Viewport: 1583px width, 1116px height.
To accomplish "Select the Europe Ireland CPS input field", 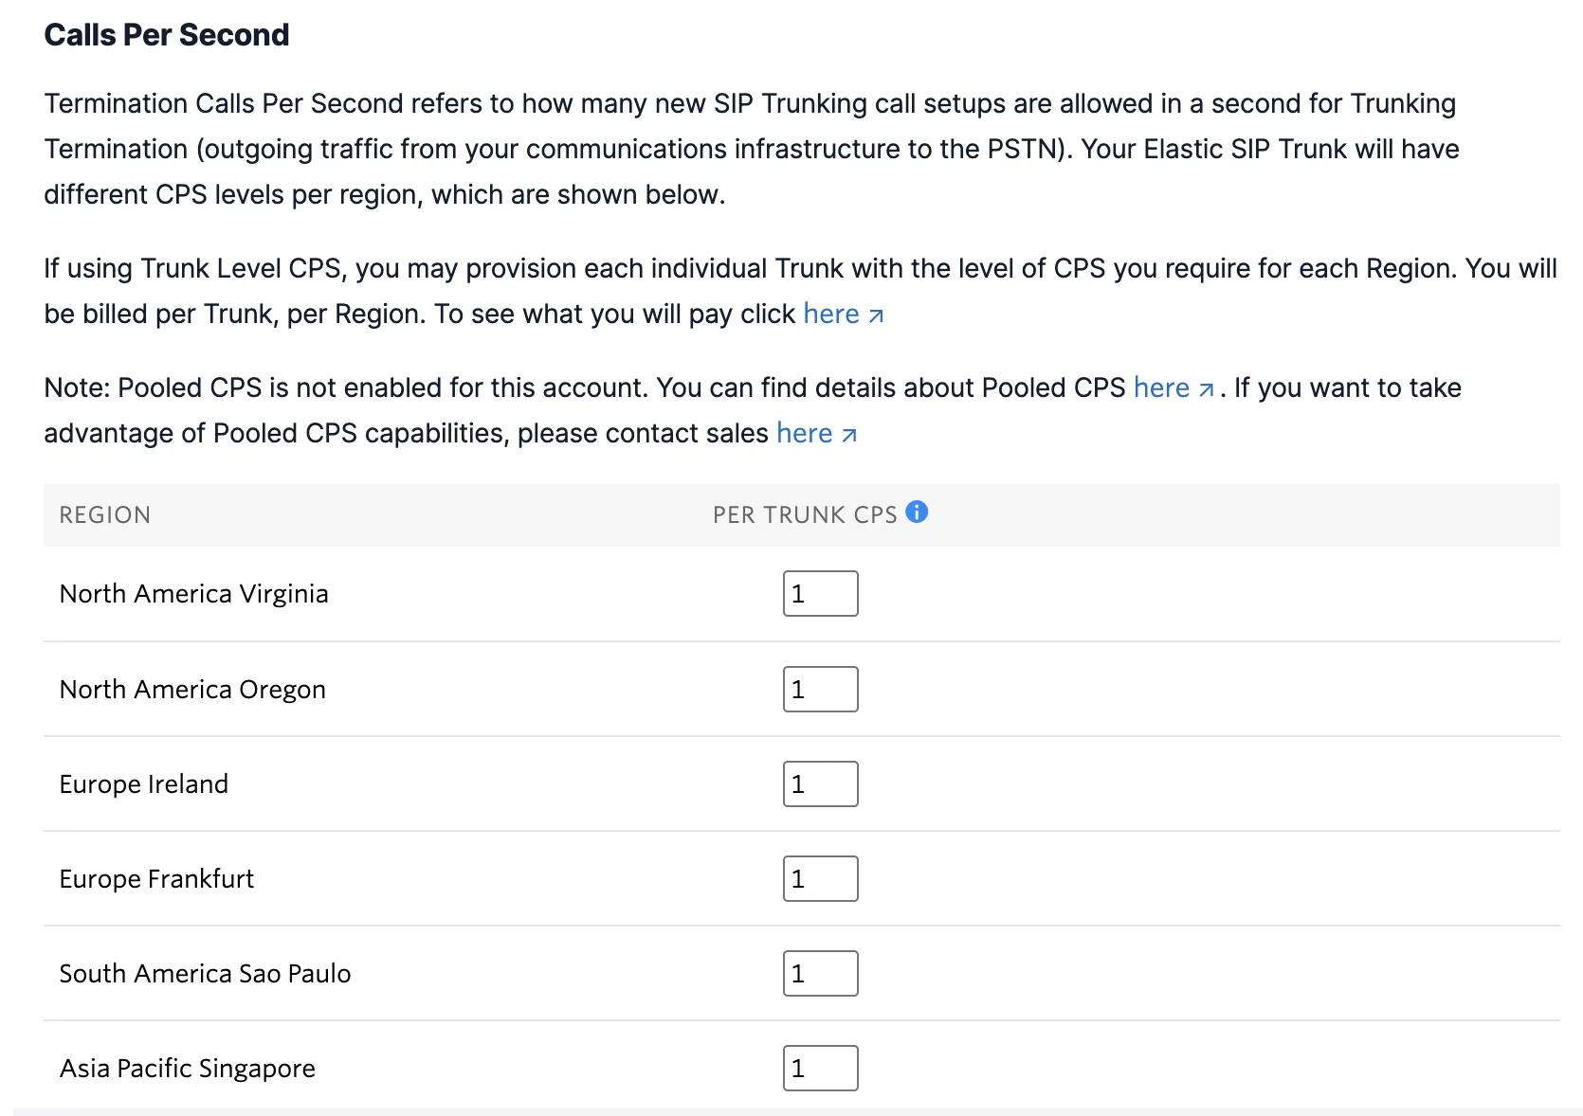I will 820,783.
